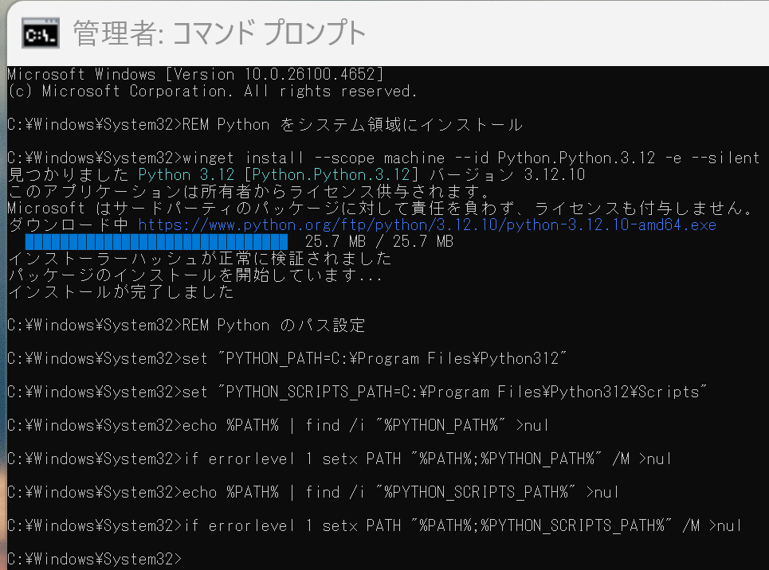Click the 'winget install --scope machine' command line

(x=383, y=158)
